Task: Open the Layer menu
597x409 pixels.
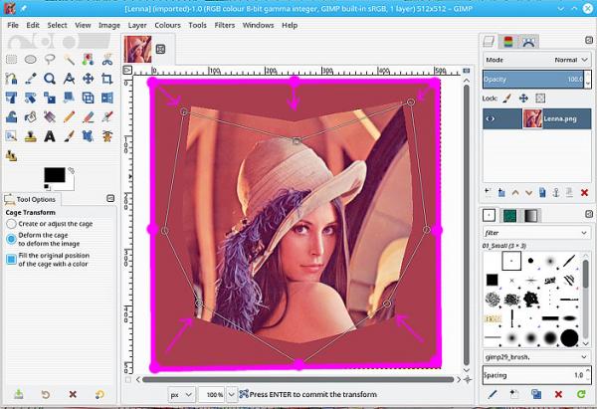Action: (137, 25)
